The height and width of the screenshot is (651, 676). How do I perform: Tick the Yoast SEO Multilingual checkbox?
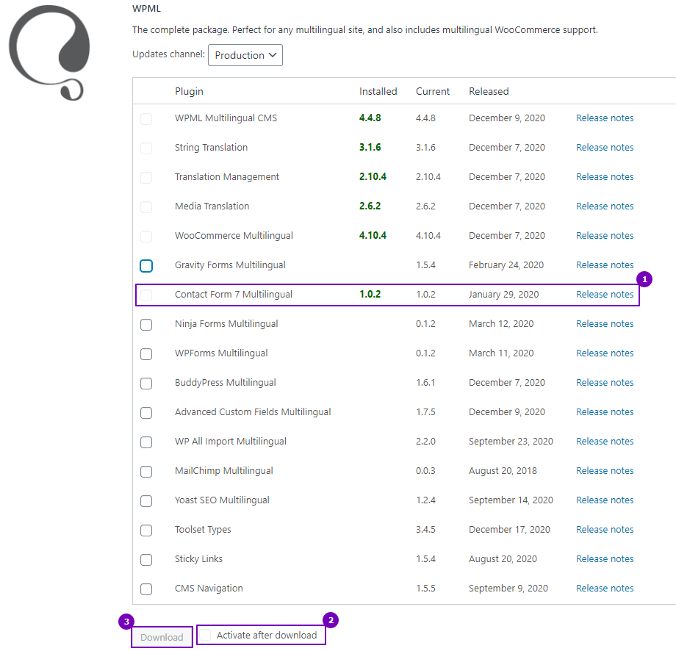(146, 501)
